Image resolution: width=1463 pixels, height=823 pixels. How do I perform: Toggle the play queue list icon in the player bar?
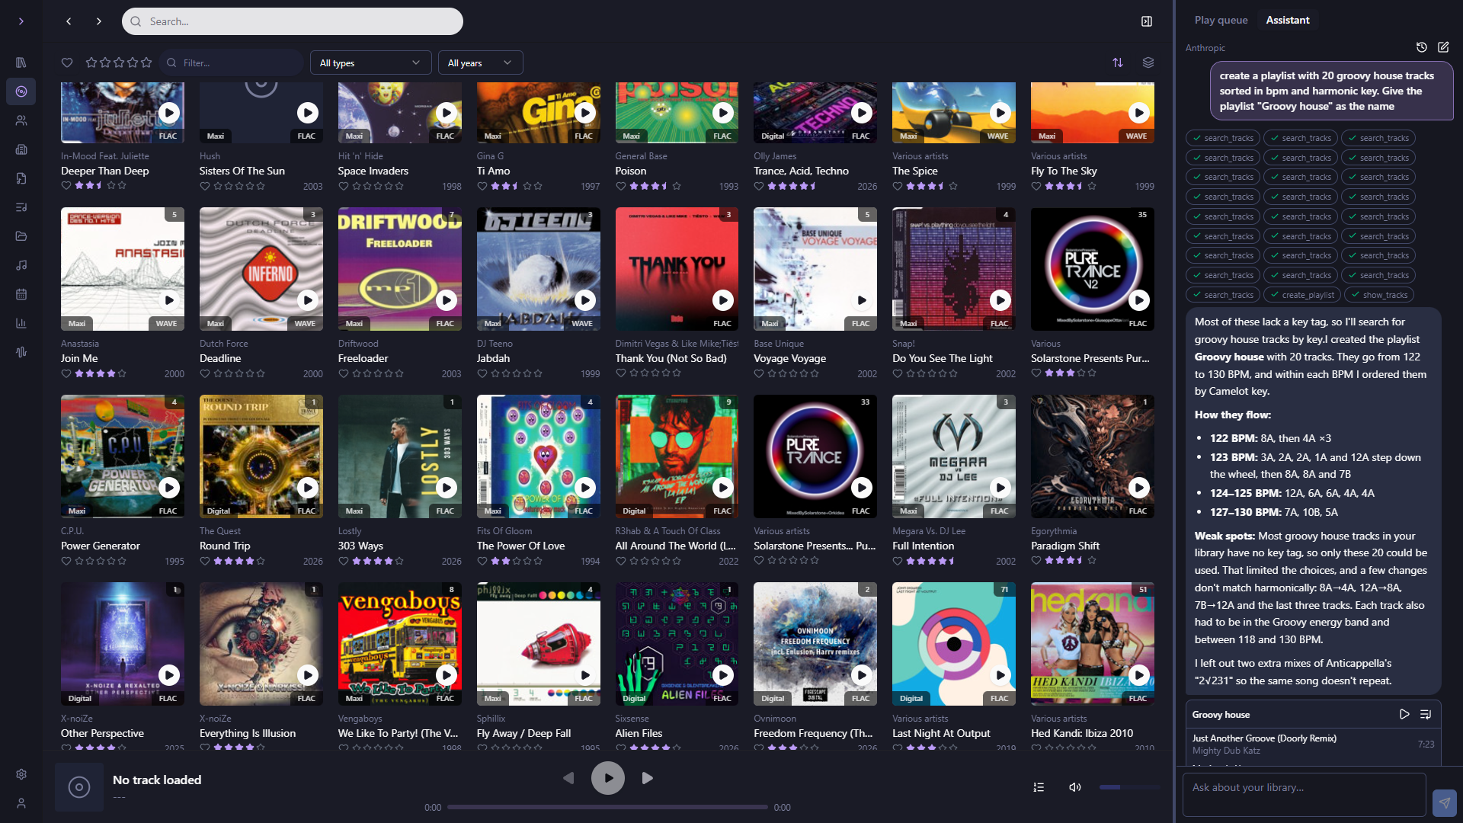[x=1039, y=787]
